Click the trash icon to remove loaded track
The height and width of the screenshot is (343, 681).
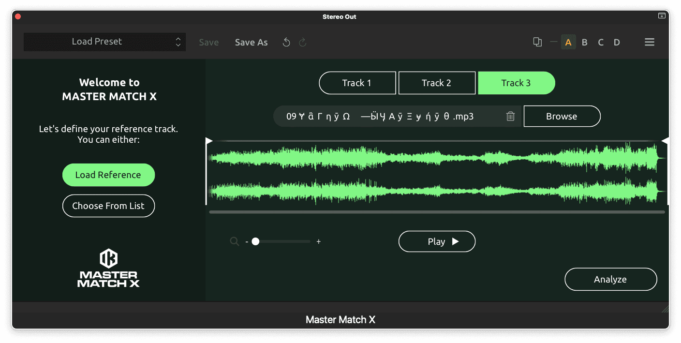pyautogui.click(x=510, y=116)
